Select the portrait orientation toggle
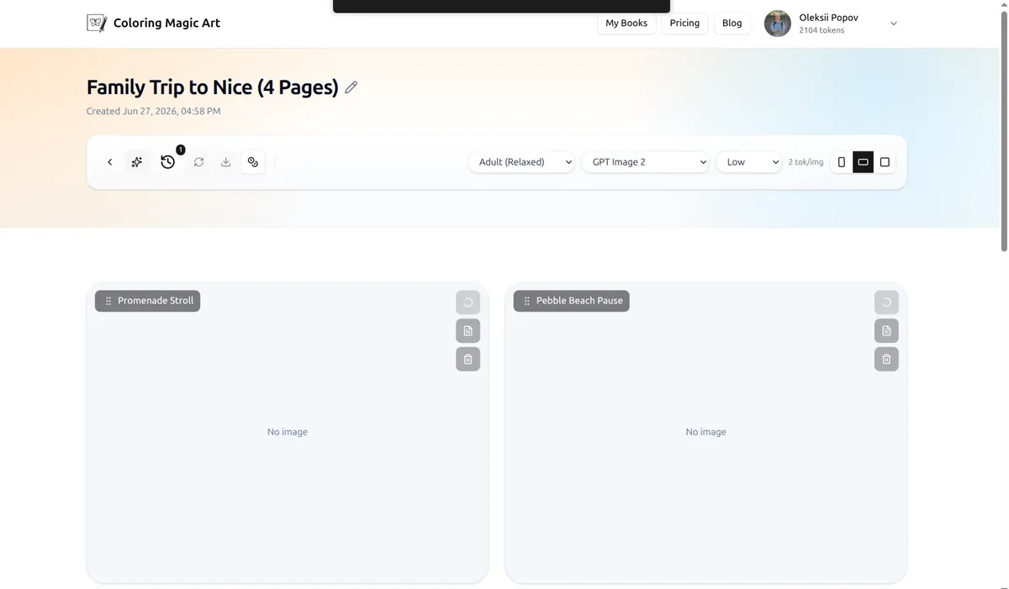The width and height of the screenshot is (1009, 589). click(x=842, y=162)
